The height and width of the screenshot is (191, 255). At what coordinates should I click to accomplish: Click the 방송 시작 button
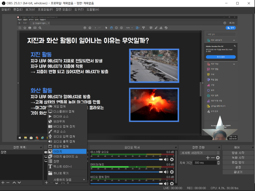click(238, 153)
